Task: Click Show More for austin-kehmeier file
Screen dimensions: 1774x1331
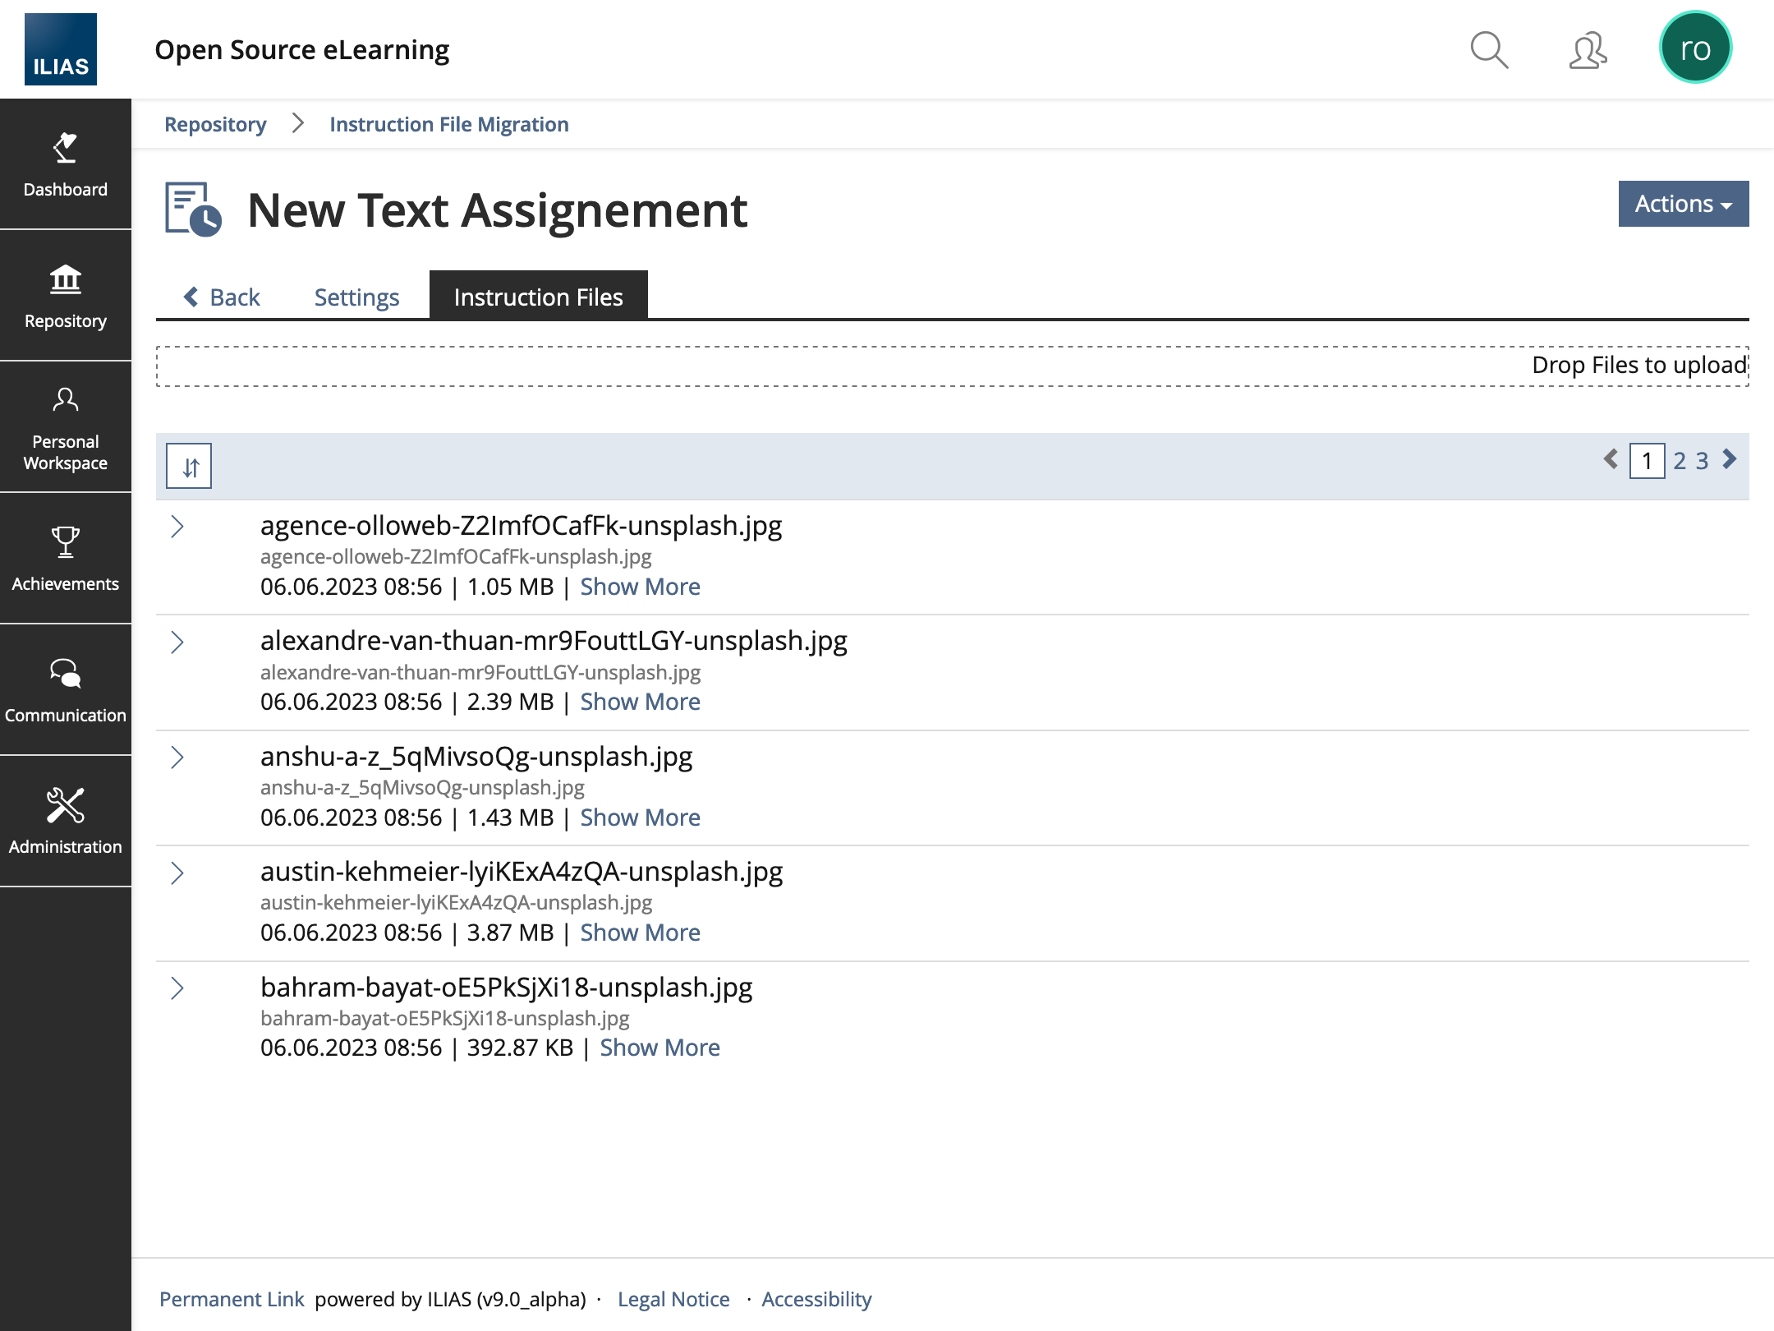Action: click(640, 933)
